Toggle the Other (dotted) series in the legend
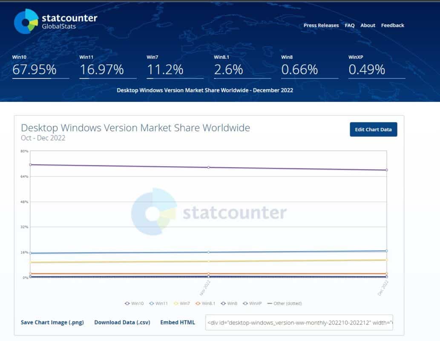This screenshot has height=341, width=440. click(283, 303)
